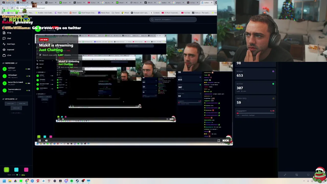Focus the Search streamers field
Viewport: 327px width, 184px height.
(173, 19)
